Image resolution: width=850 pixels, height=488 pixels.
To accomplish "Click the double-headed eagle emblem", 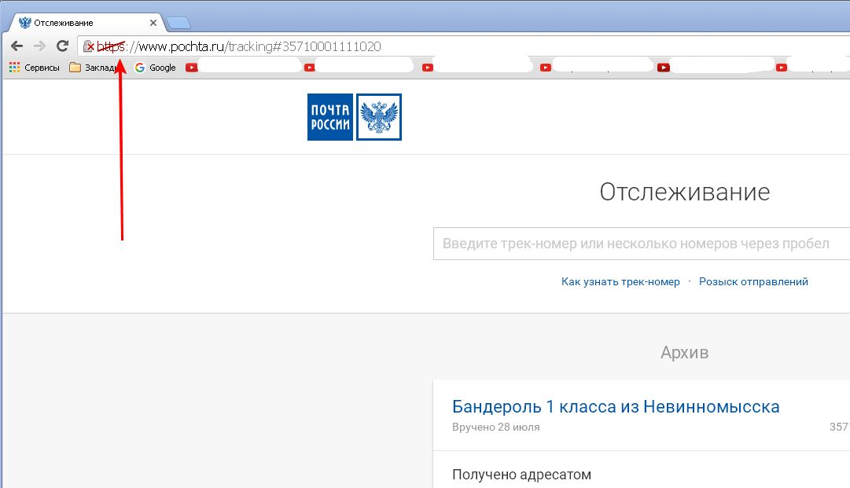I will 379,117.
